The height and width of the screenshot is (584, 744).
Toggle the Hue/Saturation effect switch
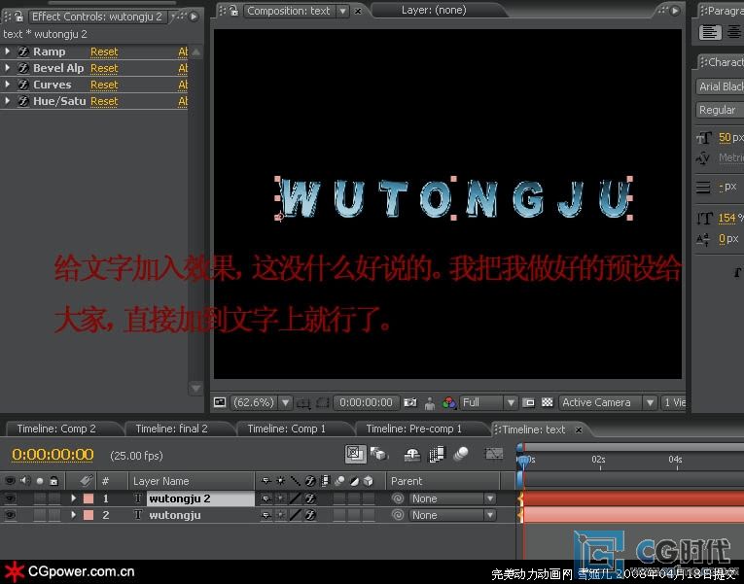click(x=23, y=101)
